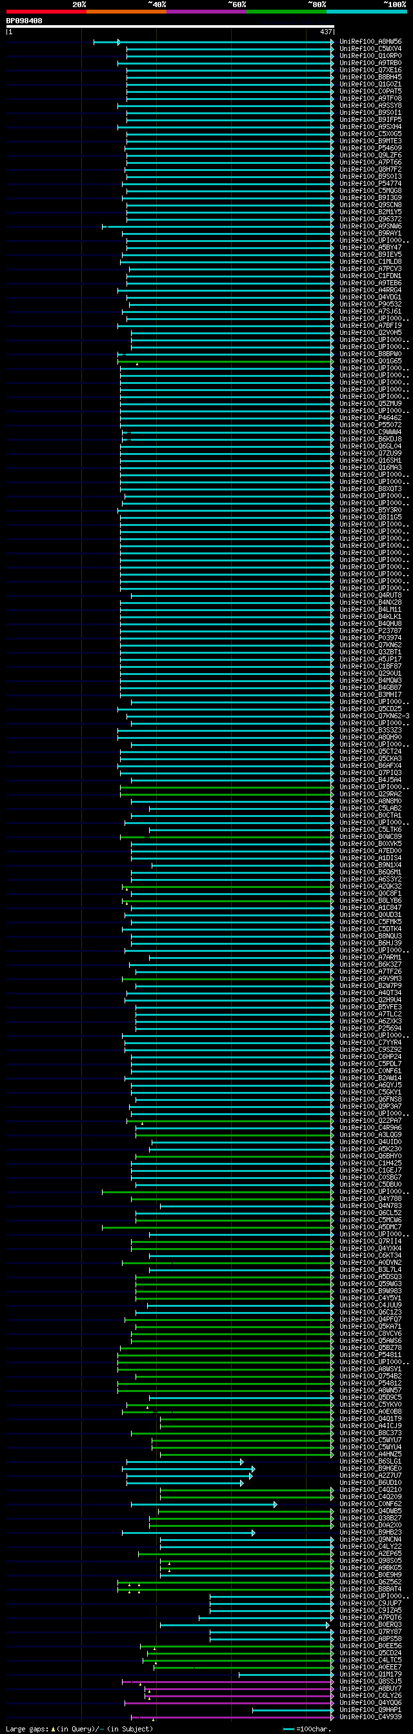Screen dimensions: 413x1734
Task: Click the orange ~40% identity legend segment
Action: click(x=126, y=12)
